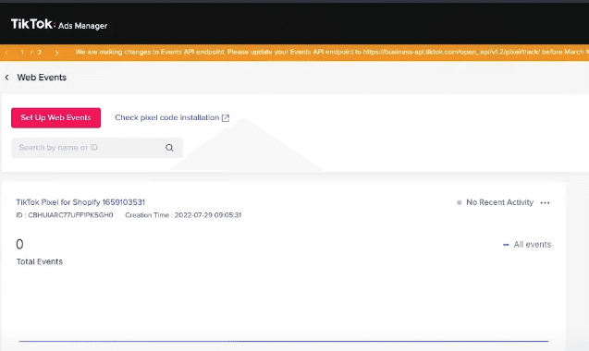Click the Total Events count
The image size is (589, 351).
[x=19, y=245]
